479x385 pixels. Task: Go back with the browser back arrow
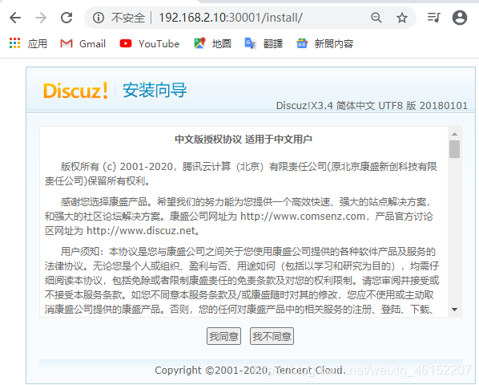click(x=15, y=18)
